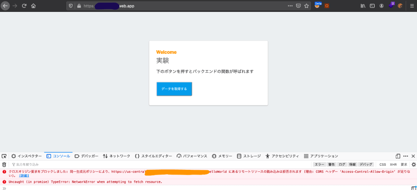Switch to the インスペクター tab
Screen dimensions: 417x190
[27, 156]
